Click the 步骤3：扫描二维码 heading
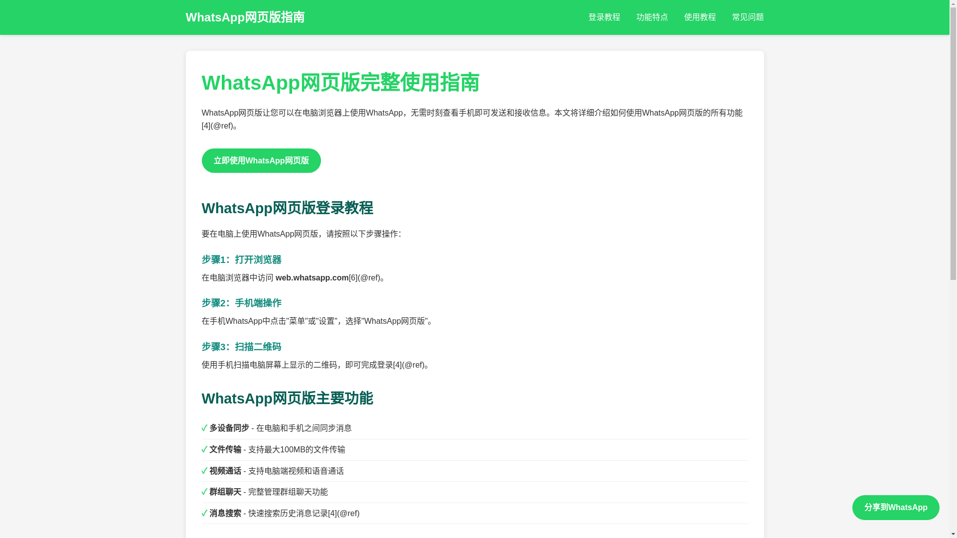 point(241,347)
